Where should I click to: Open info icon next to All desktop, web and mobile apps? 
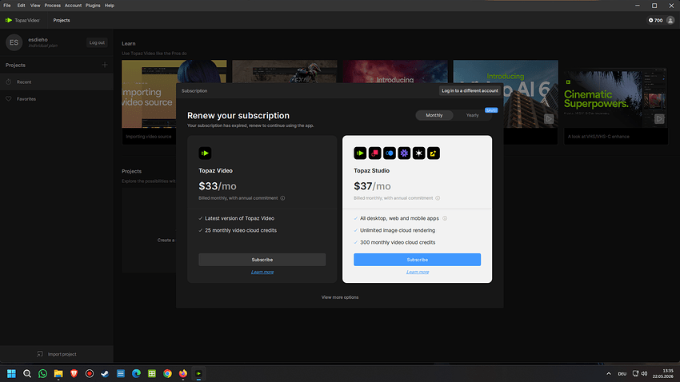[x=445, y=218]
